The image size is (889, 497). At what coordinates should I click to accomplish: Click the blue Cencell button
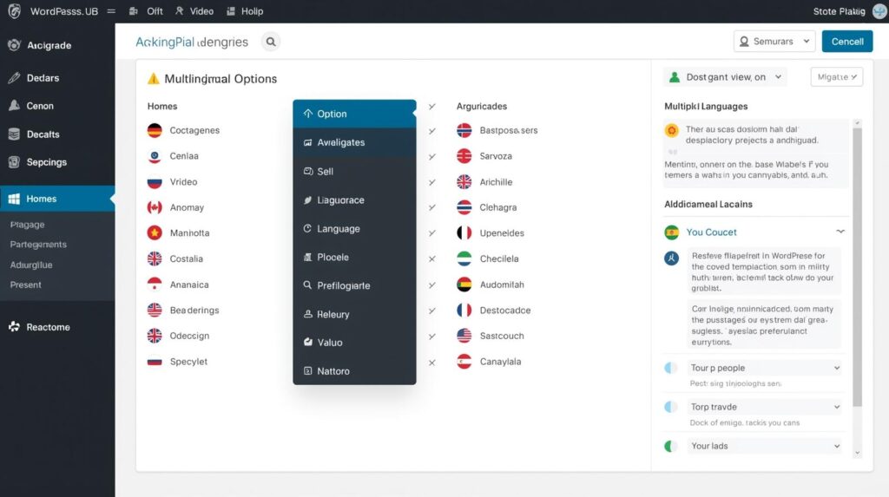847,42
